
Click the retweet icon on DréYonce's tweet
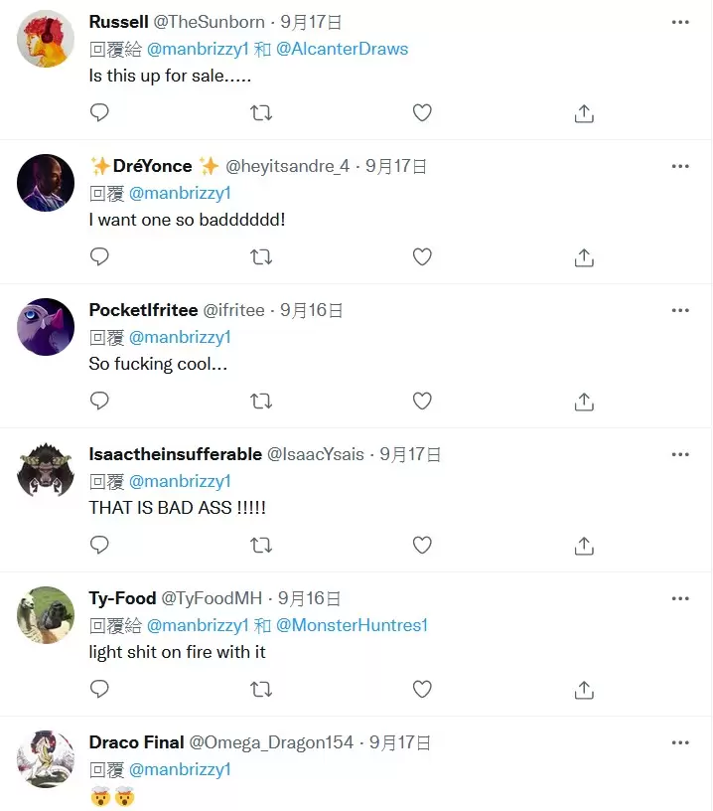tap(260, 256)
